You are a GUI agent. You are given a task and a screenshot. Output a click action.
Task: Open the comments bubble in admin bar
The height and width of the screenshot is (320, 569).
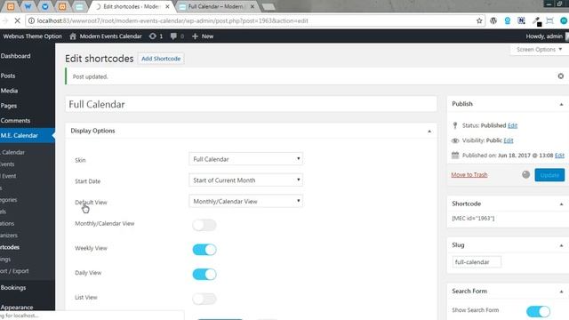173,36
